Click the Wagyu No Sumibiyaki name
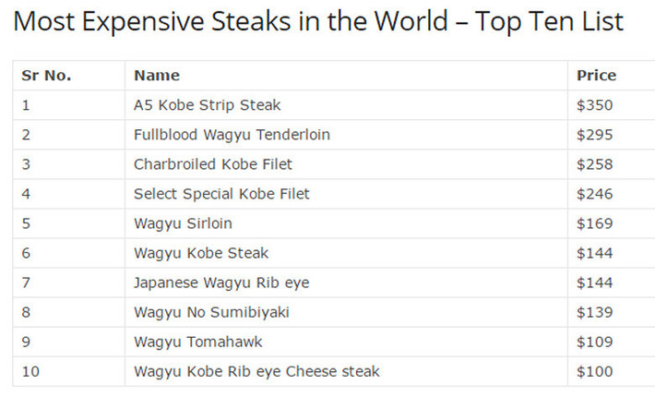The height and width of the screenshot is (409, 655). 211,312
